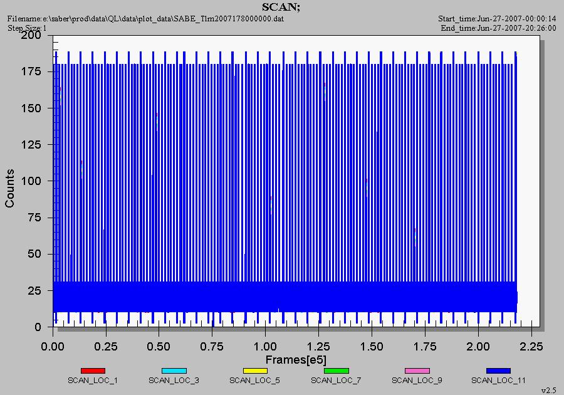Click the 2.00 x-axis tick value
Image resolution: width=564 pixels, height=395 pixels.
478,347
